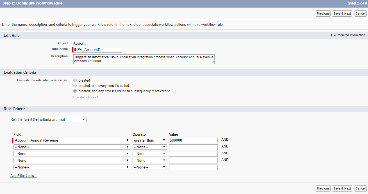Click the bottom Previous button

(323, 188)
